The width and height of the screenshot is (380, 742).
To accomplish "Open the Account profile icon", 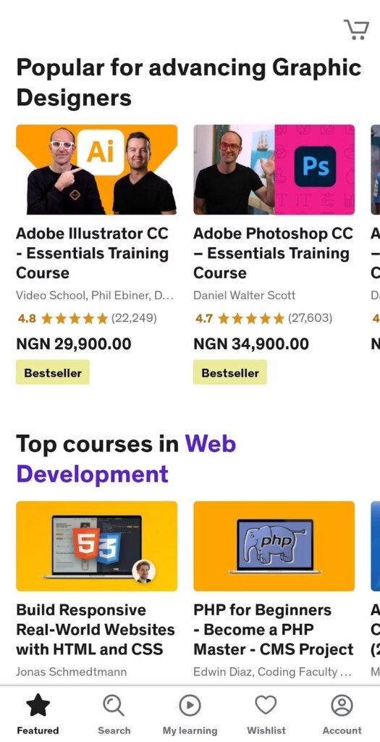I will (342, 706).
